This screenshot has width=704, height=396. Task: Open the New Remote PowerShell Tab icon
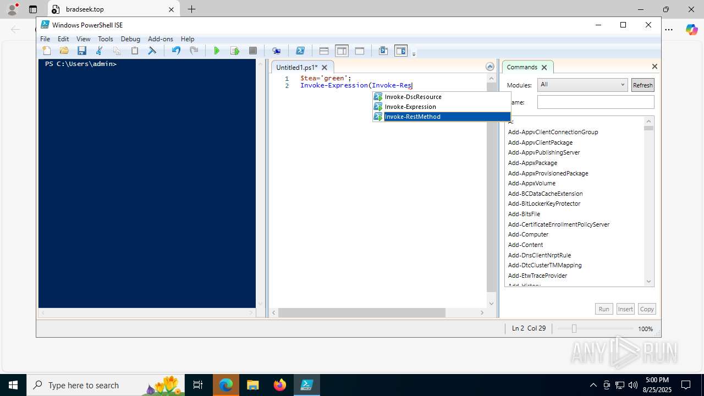(277, 51)
